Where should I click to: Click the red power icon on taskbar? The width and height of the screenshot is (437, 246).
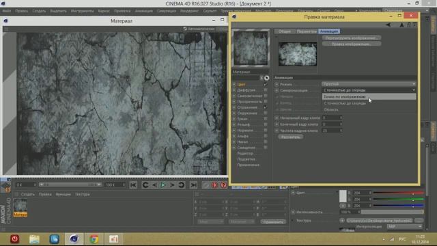click(x=15, y=239)
